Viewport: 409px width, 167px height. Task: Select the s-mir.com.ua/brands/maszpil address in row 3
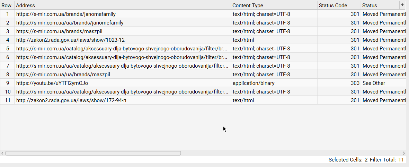pyautogui.click(x=59, y=31)
